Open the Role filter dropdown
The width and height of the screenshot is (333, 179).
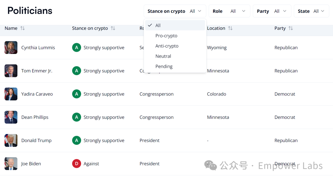[x=229, y=11]
